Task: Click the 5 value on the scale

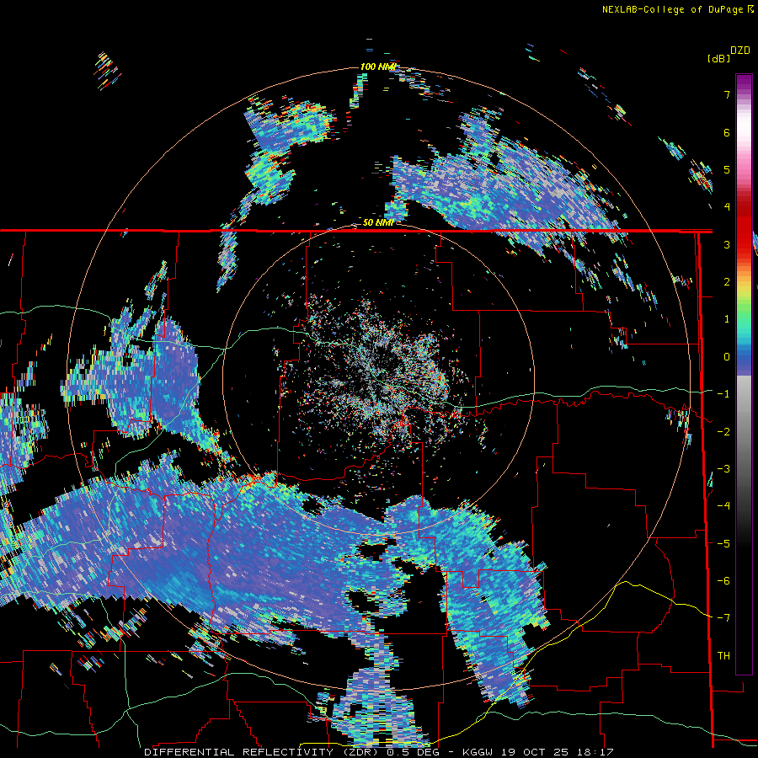Action: coord(727,169)
